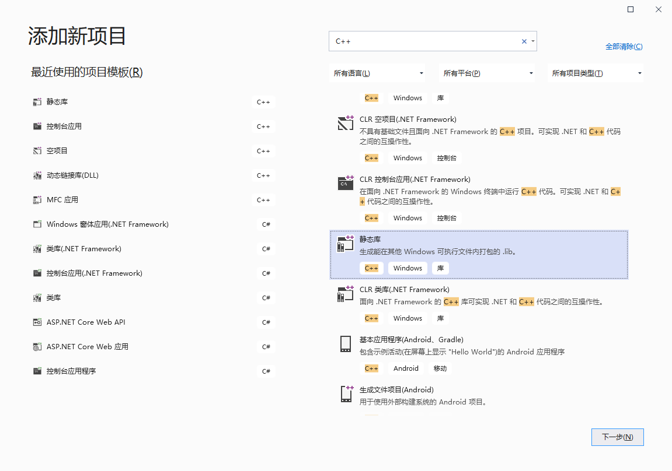Choose CLR 空项目(.NET Framework) result title

point(408,119)
